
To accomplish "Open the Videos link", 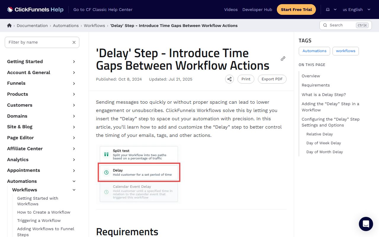I will point(231,9).
